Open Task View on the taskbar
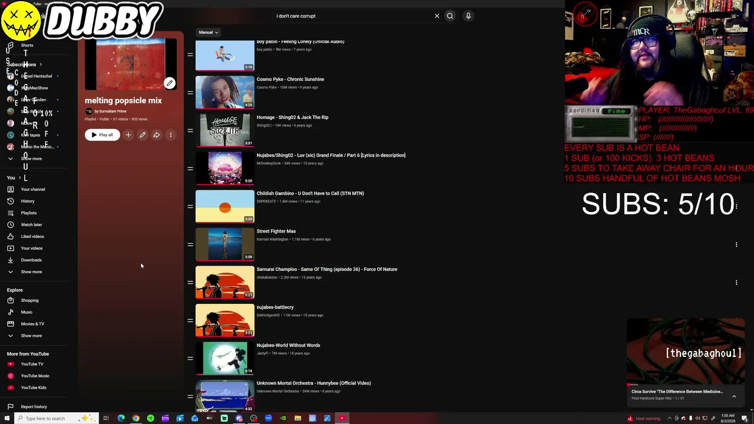754x424 pixels. coord(106,418)
